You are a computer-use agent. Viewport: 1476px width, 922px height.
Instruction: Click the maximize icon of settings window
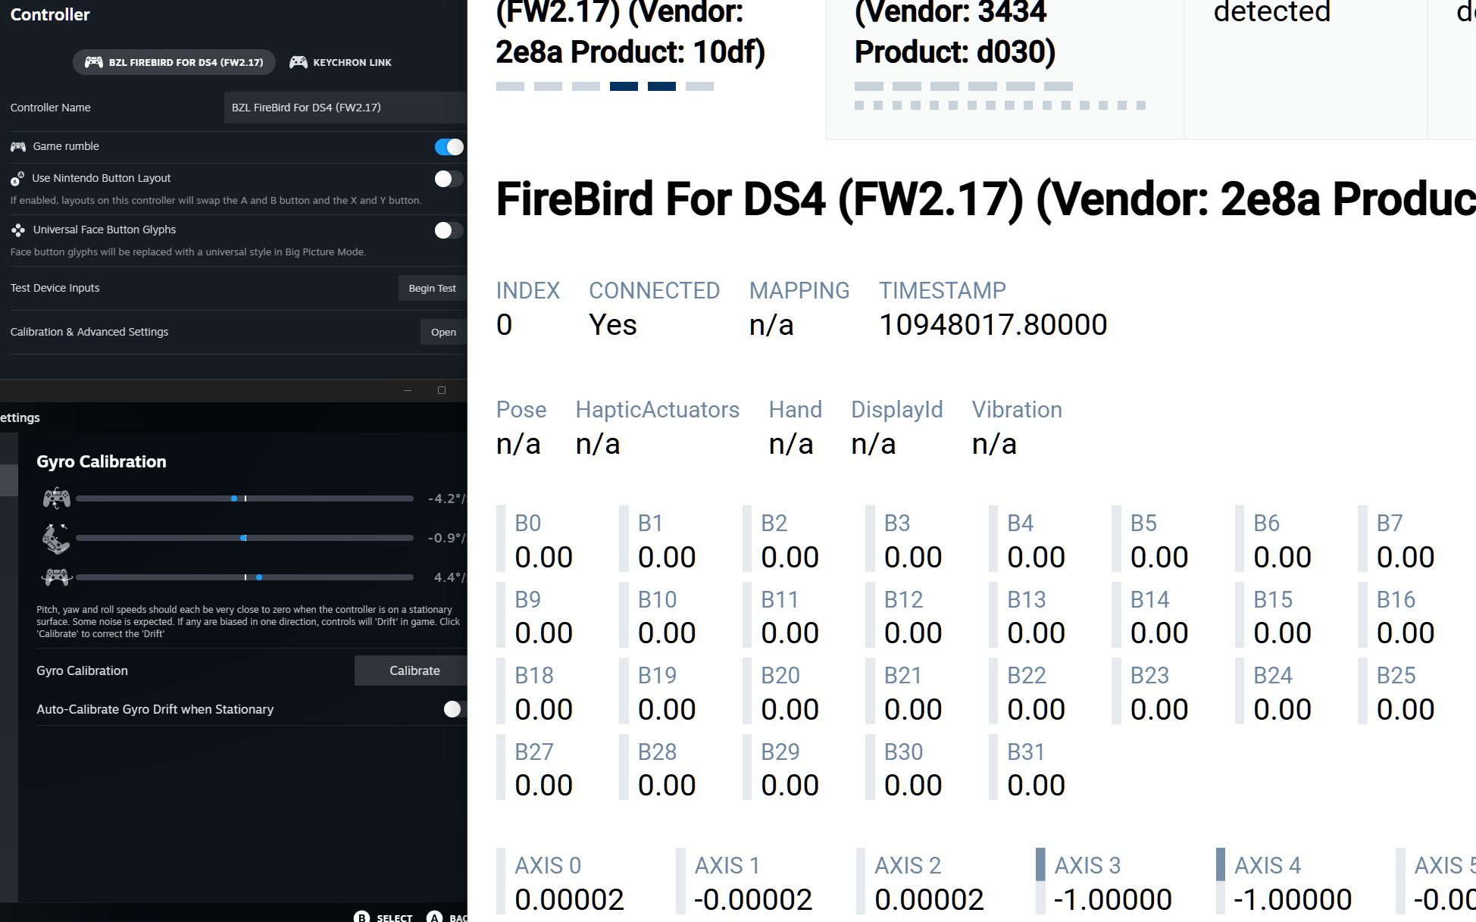pyautogui.click(x=442, y=390)
